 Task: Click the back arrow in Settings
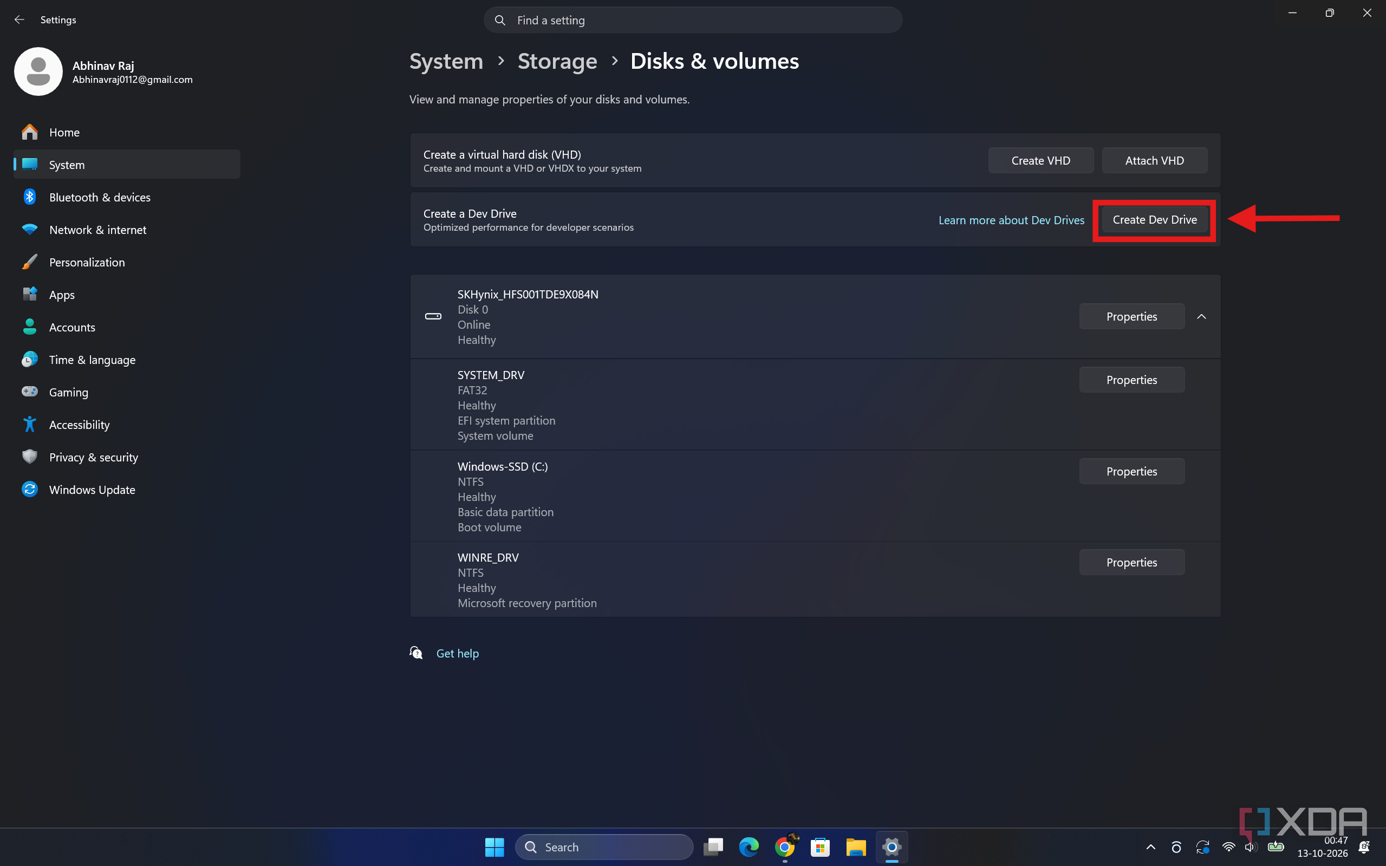(x=19, y=19)
